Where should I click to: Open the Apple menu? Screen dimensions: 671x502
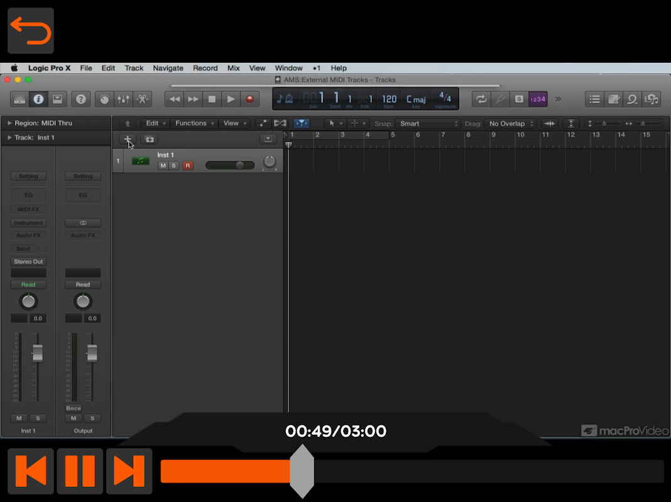(14, 68)
